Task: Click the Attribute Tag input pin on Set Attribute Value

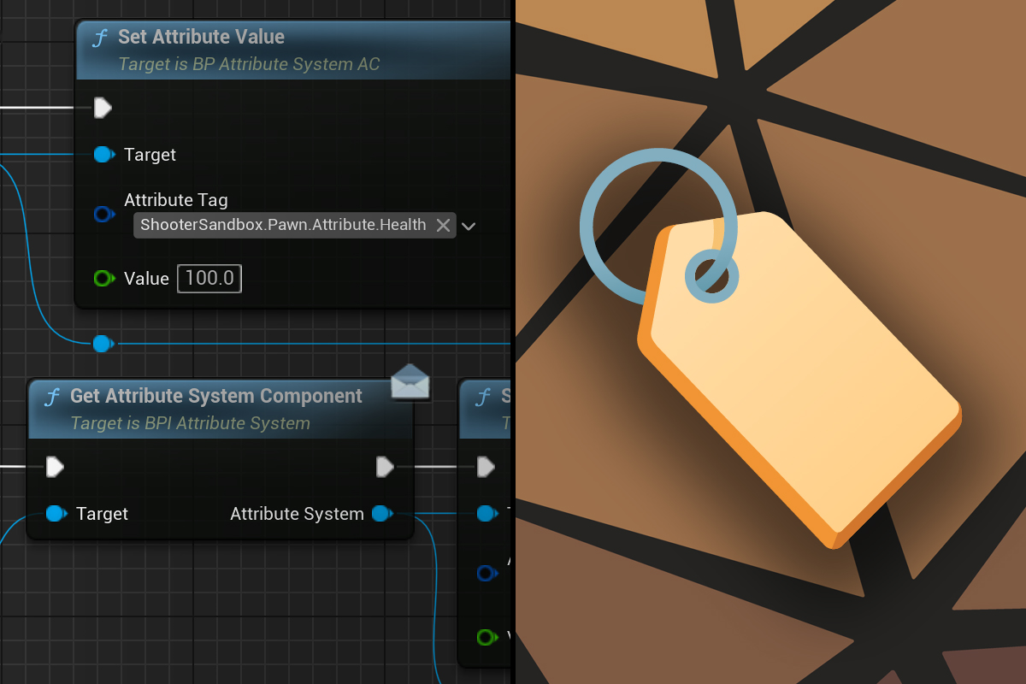Action: [103, 215]
